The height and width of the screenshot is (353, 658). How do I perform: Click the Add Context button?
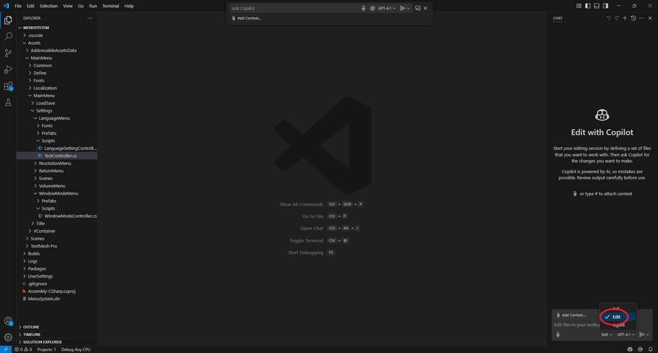tap(245, 18)
